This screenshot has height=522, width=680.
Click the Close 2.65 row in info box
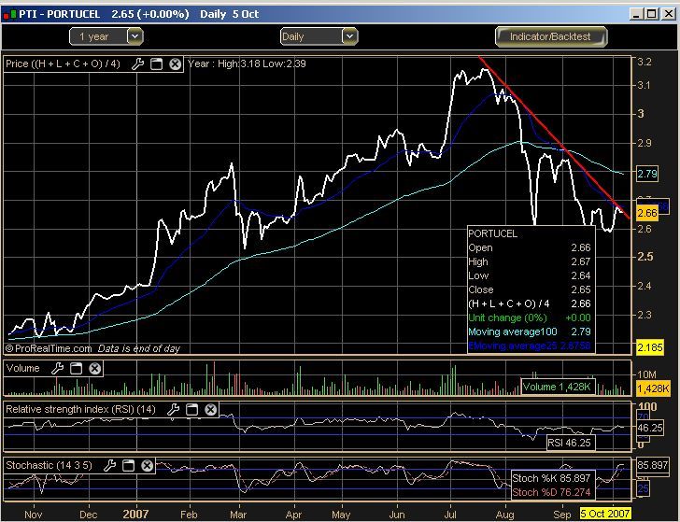[530, 289]
